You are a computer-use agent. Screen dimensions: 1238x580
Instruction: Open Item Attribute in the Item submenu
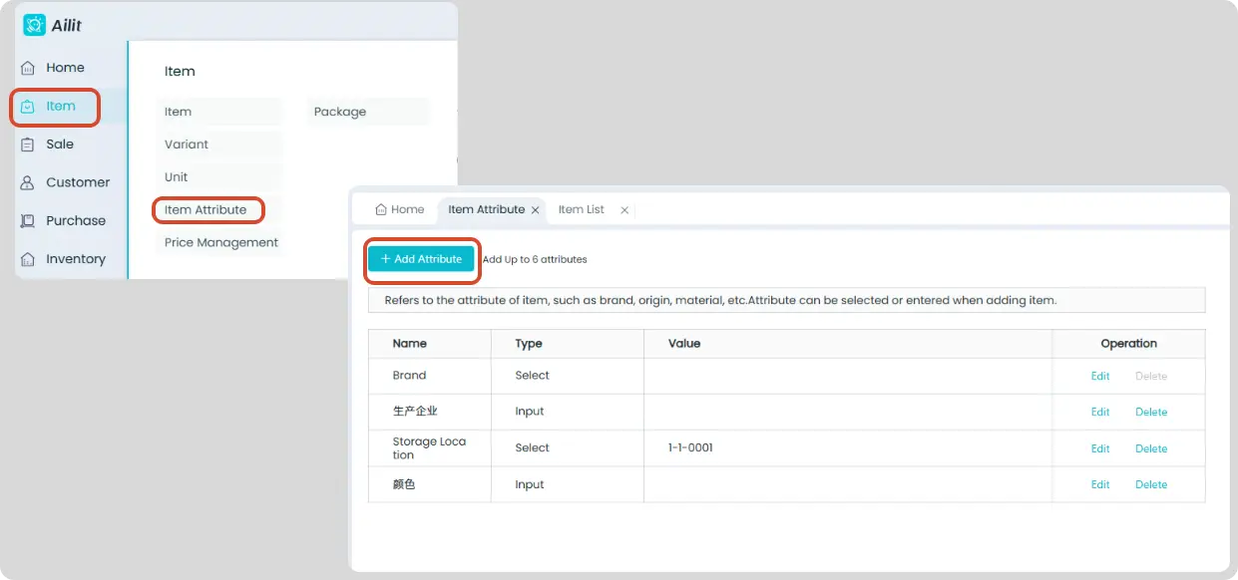click(x=206, y=209)
